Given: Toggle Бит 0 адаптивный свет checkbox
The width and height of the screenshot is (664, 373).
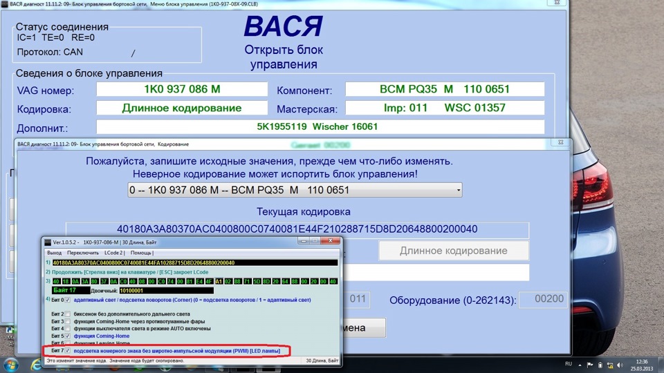Looking at the screenshot, I should point(68,300).
